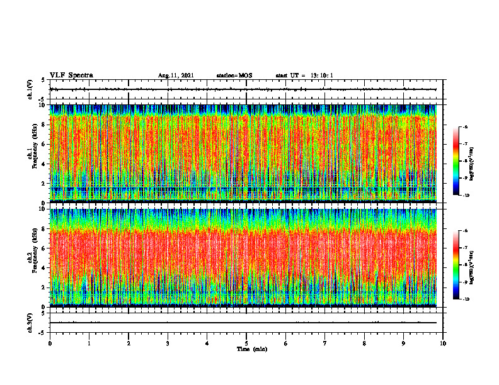The width and height of the screenshot is (499, 385).
Task: Click the ch.2 color bar log(PSD) label
Action: pos(471,268)
